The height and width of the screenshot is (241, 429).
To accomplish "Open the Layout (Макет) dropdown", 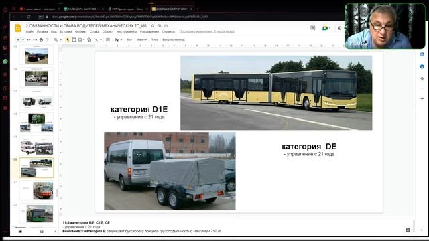I will (x=141, y=40).
